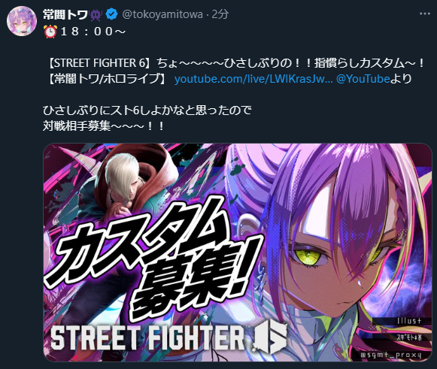The width and height of the screenshot is (437, 369).
Task: Open 常闇トワ's profile avatar
Action: click(x=22, y=21)
